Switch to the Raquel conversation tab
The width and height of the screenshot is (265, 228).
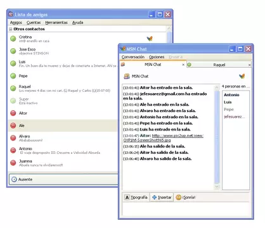(219, 65)
